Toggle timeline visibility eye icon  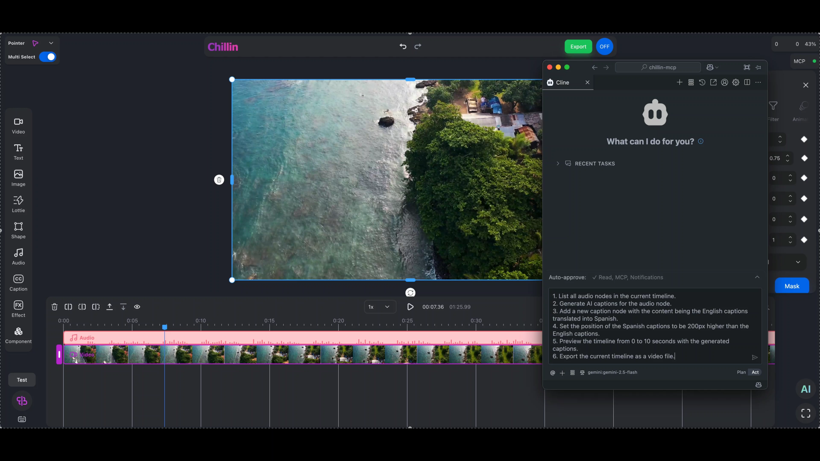point(137,307)
